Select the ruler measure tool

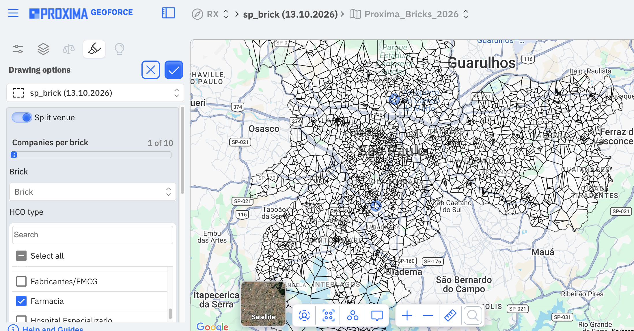[x=450, y=315]
